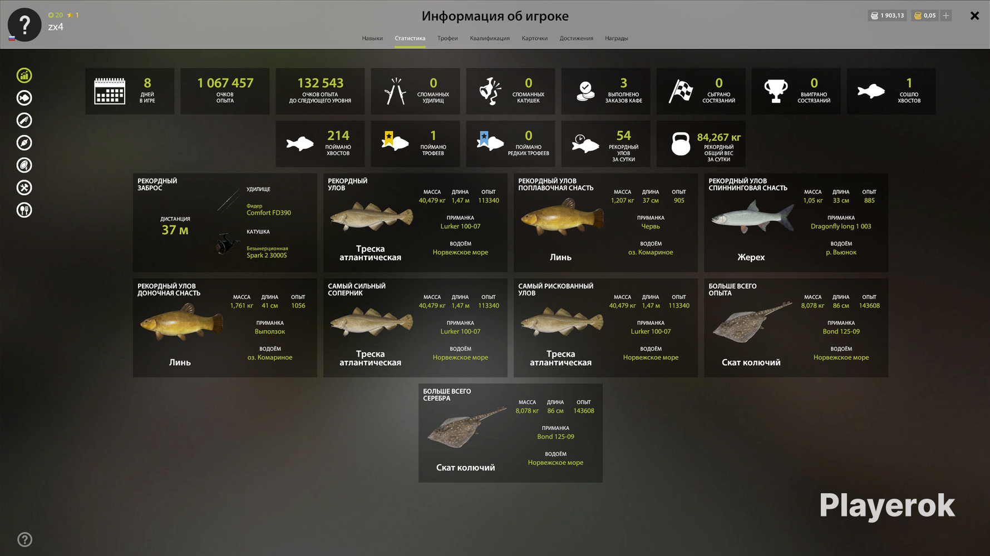
Task: Select the Квалификация tab
Action: tap(490, 38)
